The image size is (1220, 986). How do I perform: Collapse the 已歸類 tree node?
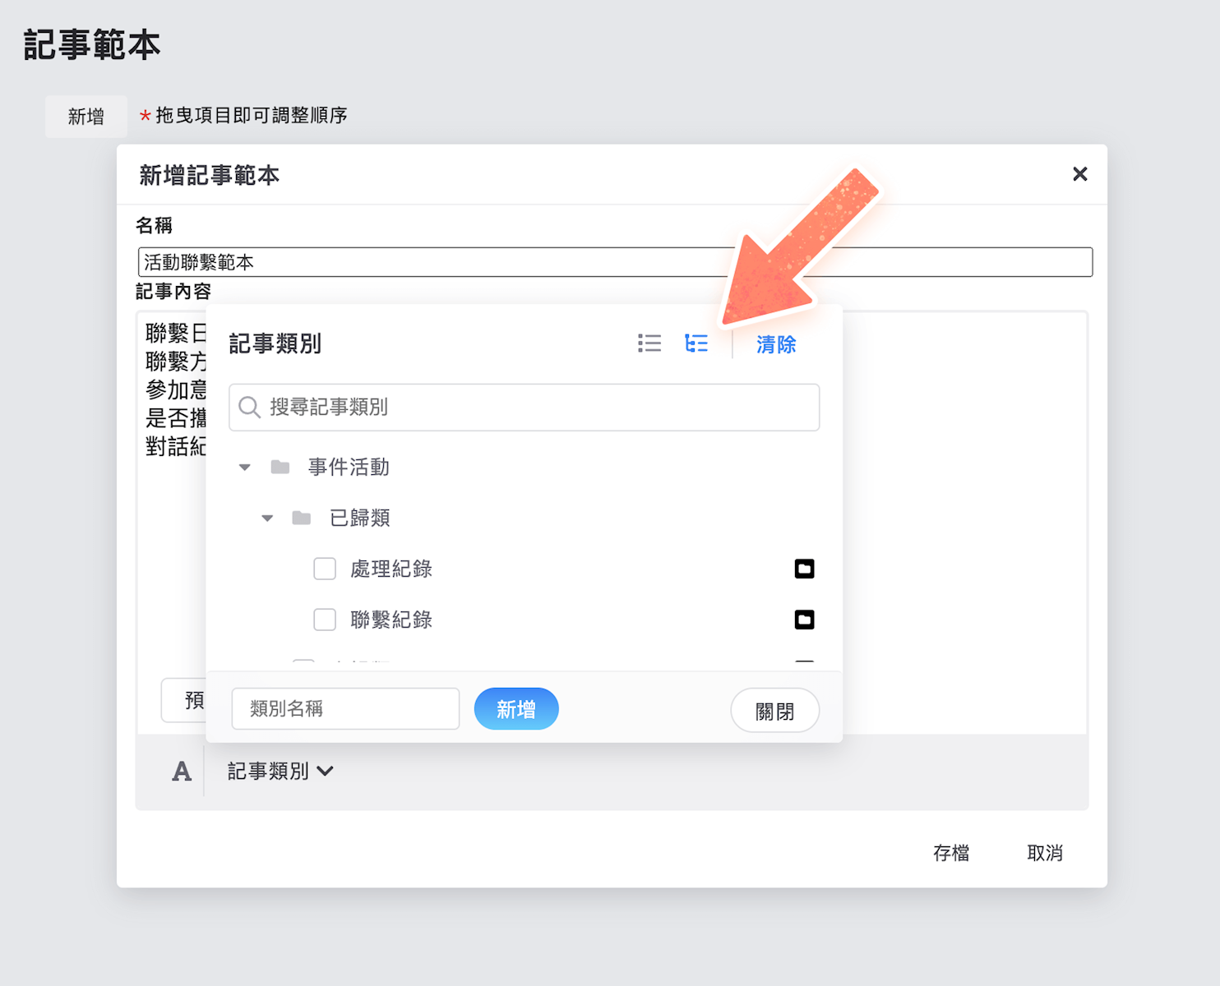point(267,518)
